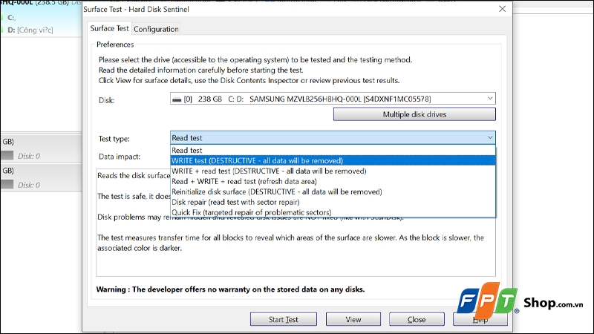Screen dimensions: 594x334
Task: Choose Read + WRITE + read test
Action: (x=333, y=181)
